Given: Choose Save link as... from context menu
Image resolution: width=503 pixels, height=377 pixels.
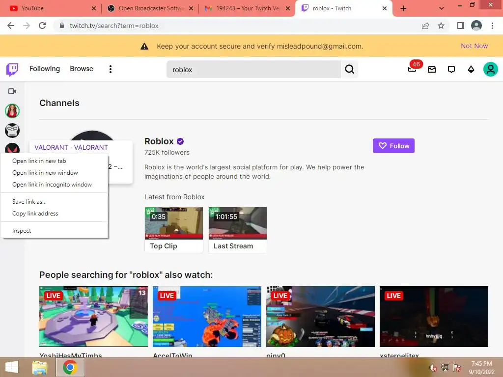Looking at the screenshot, I should click(x=54, y=202).
